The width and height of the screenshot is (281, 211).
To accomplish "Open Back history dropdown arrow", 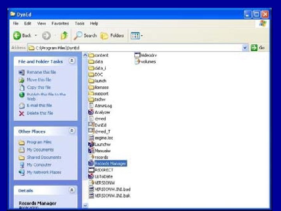I will pos(36,35).
